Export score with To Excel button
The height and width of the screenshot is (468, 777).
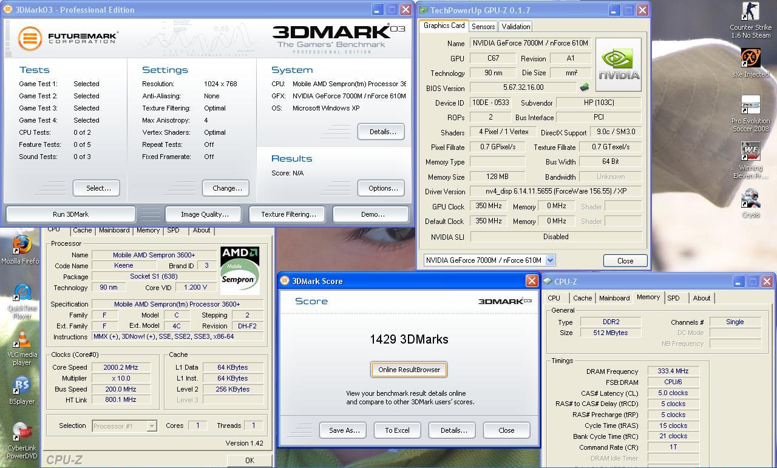point(397,430)
